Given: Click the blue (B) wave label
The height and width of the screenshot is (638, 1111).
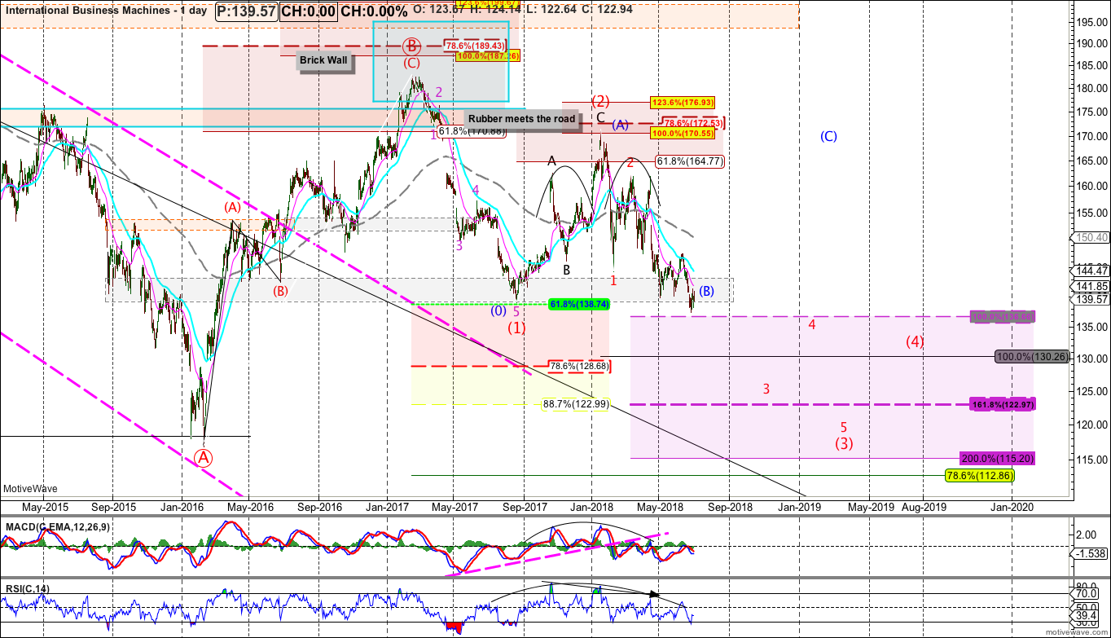Looking at the screenshot, I should click(x=706, y=291).
